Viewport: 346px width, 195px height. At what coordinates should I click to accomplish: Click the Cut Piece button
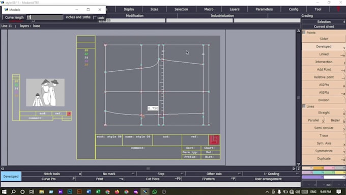click(x=153, y=179)
